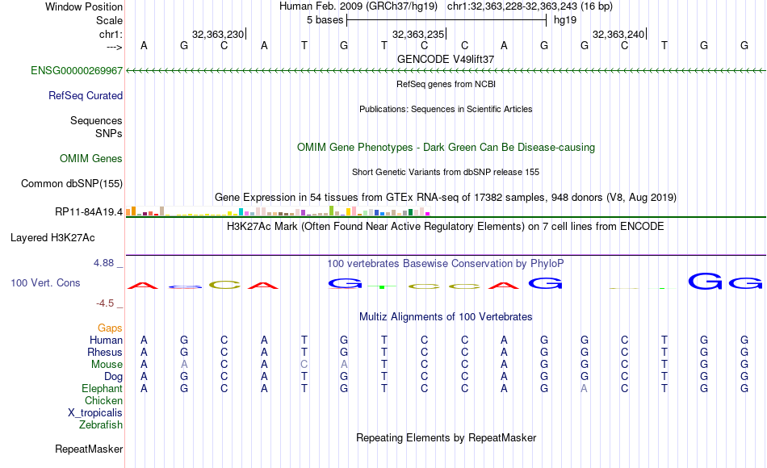Image resolution: width=767 pixels, height=468 pixels.
Task: Select Short Genetic Variants from dbSNP title
Action: 446,172
